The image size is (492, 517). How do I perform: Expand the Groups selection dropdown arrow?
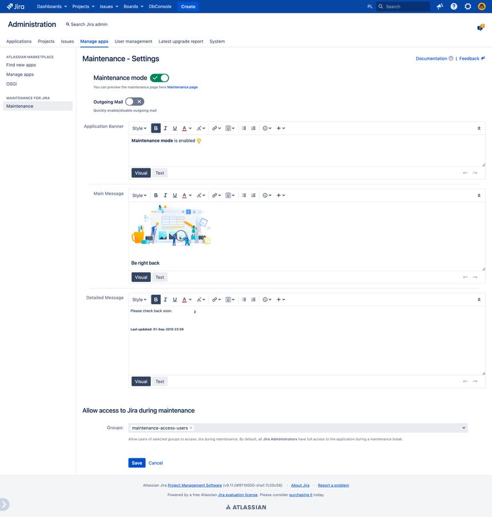464,427
